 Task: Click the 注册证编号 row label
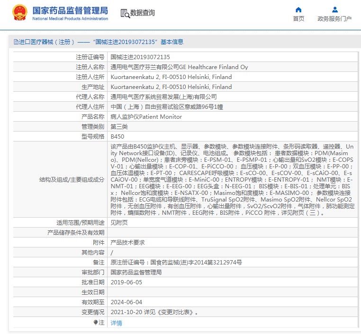point(90,57)
